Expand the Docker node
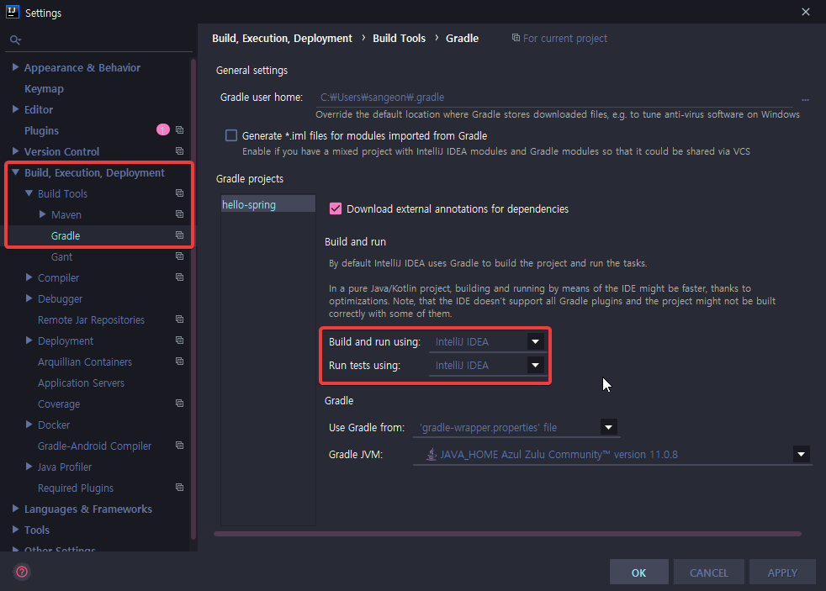This screenshot has height=591, width=826. 29,425
